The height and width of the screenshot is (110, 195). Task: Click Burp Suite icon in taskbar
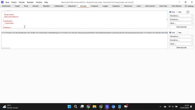tap(107, 107)
